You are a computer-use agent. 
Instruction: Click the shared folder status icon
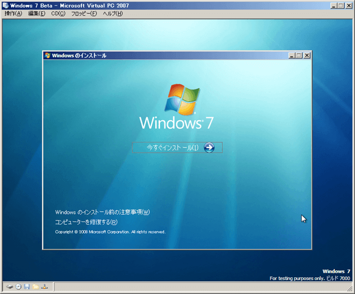click(35, 286)
